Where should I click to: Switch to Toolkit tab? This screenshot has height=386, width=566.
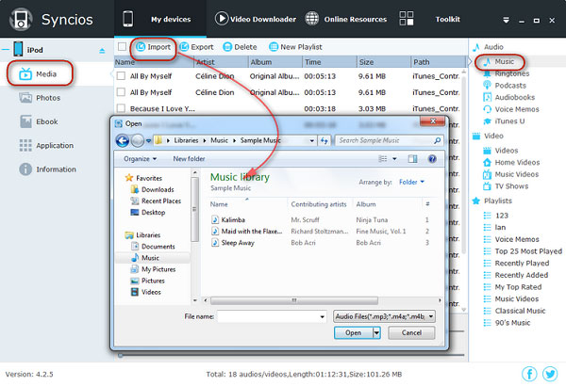429,19
